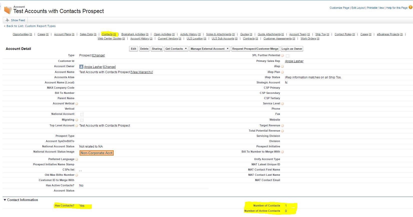The image size is (413, 217).
Task: Jump to Sales Data related list
Action: (x=88, y=34)
